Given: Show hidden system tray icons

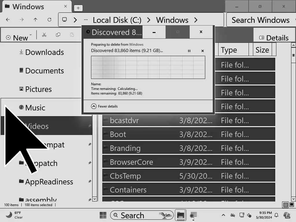Looking at the screenshot, I should (223, 215).
